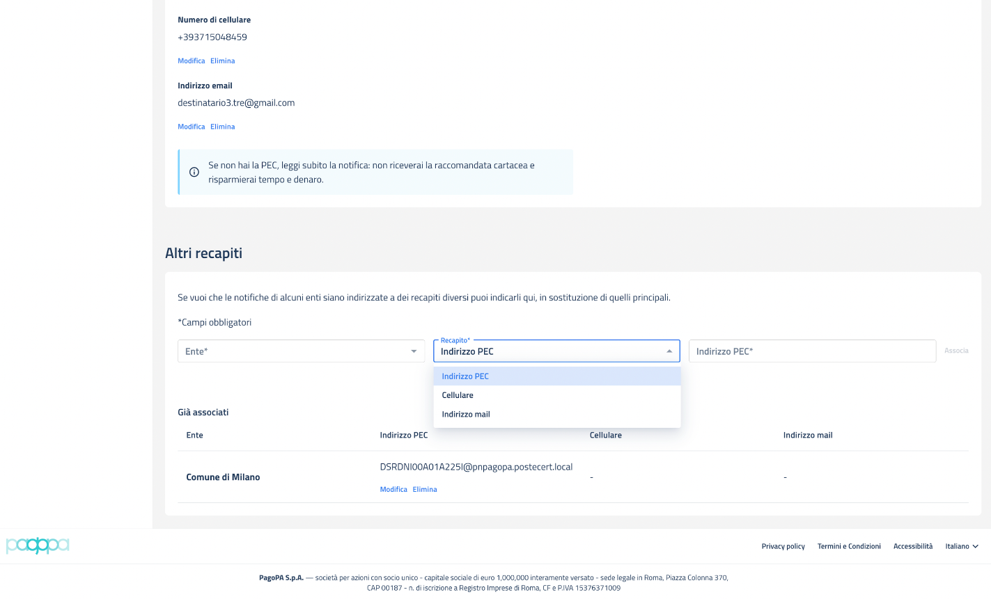991x599 pixels.
Task: Click Elimina under the mobile number
Action: tap(223, 61)
